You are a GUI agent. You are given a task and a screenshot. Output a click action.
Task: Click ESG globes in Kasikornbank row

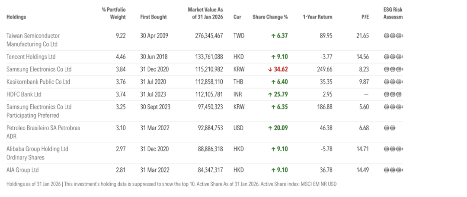tap(393, 82)
